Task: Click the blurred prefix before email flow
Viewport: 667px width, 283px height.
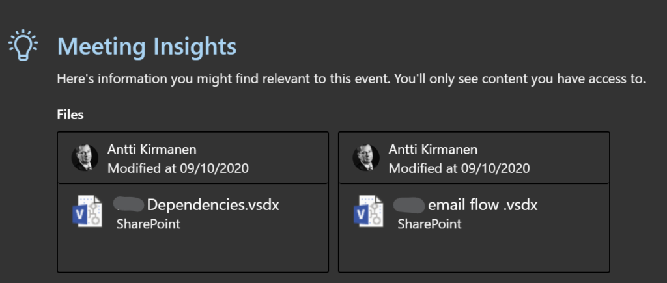Action: click(409, 205)
